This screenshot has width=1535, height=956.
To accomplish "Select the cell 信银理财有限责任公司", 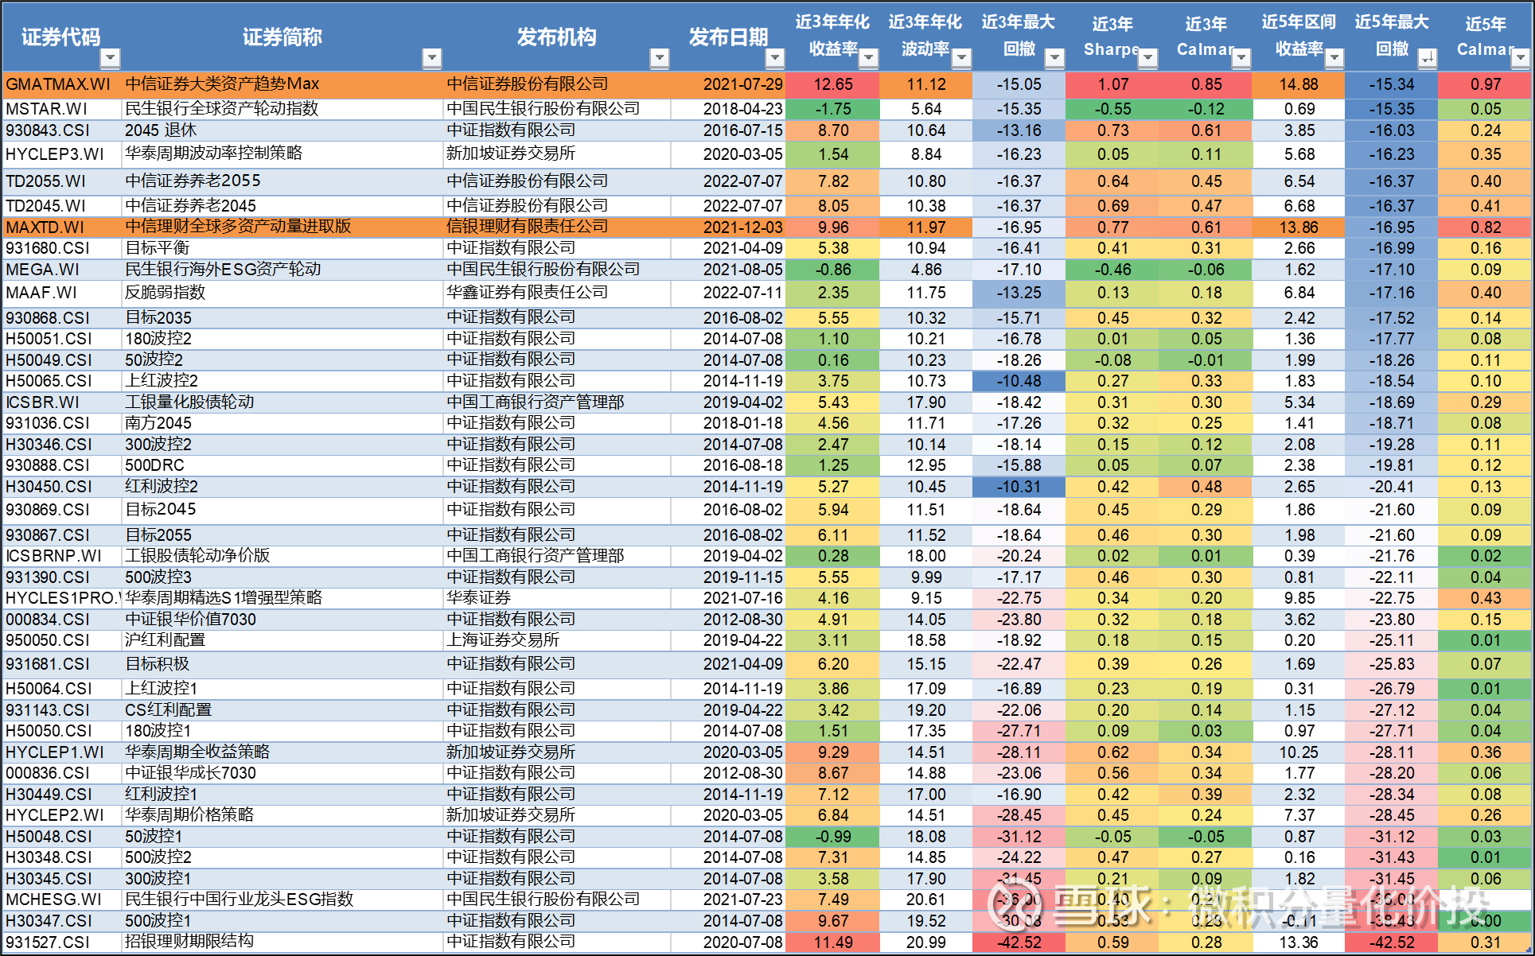I will click(556, 227).
